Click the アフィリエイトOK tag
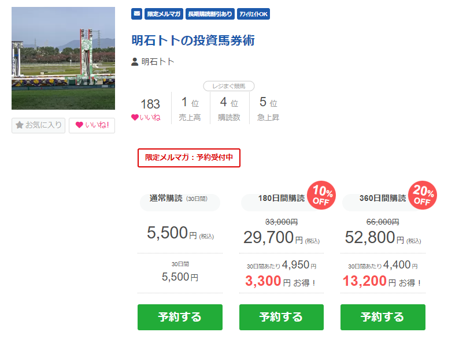The width and height of the screenshot is (459, 347). (x=253, y=14)
